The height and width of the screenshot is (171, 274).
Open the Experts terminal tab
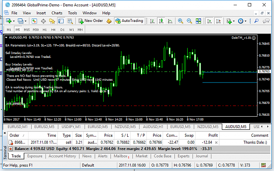click(x=184, y=156)
